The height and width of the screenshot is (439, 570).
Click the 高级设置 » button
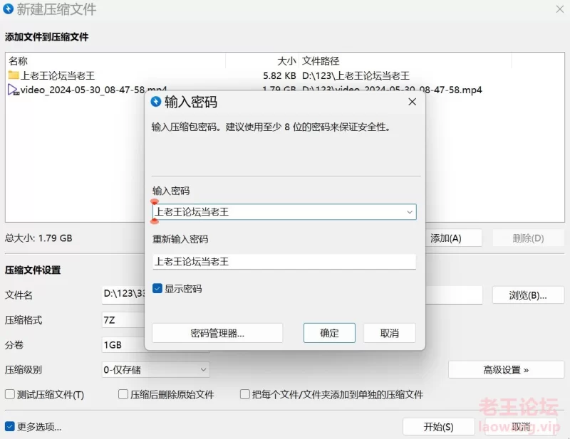[x=506, y=370]
